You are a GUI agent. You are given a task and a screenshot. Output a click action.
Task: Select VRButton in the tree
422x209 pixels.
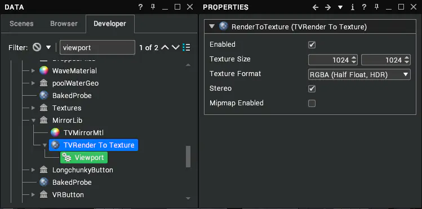tap(68, 195)
